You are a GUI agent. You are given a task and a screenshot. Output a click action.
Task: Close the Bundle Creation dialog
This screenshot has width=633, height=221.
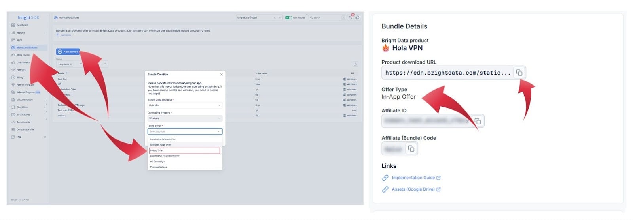click(221, 74)
